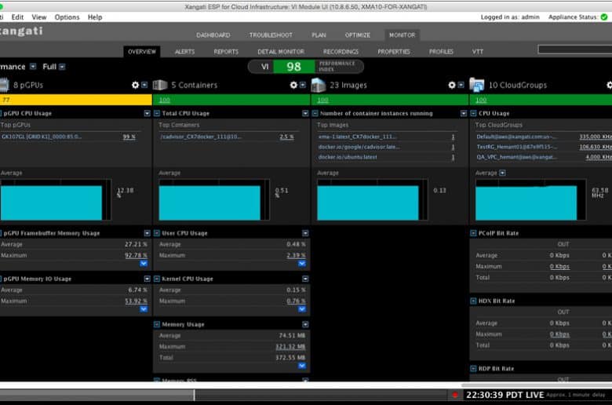612x405 pixels.
Task: Click blue chart icon under Kernel CPU Maximum
Action: click(x=302, y=309)
